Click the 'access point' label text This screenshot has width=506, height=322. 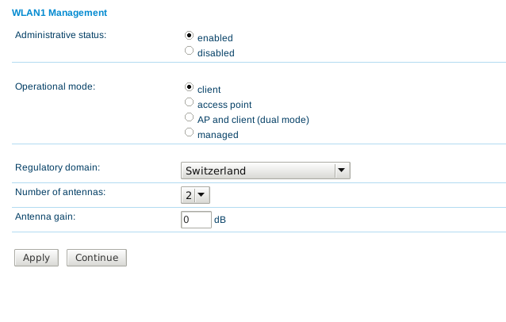tap(224, 105)
